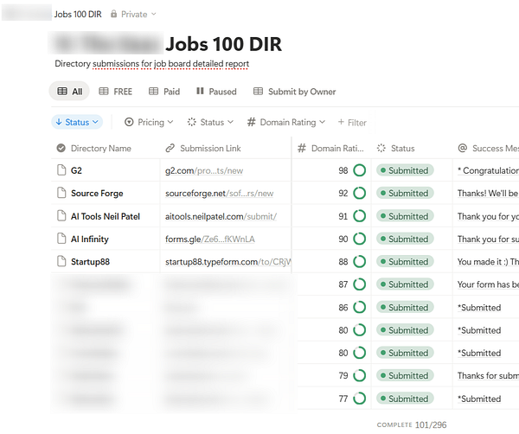Click the Submitted status tag for G2

[x=405, y=170]
